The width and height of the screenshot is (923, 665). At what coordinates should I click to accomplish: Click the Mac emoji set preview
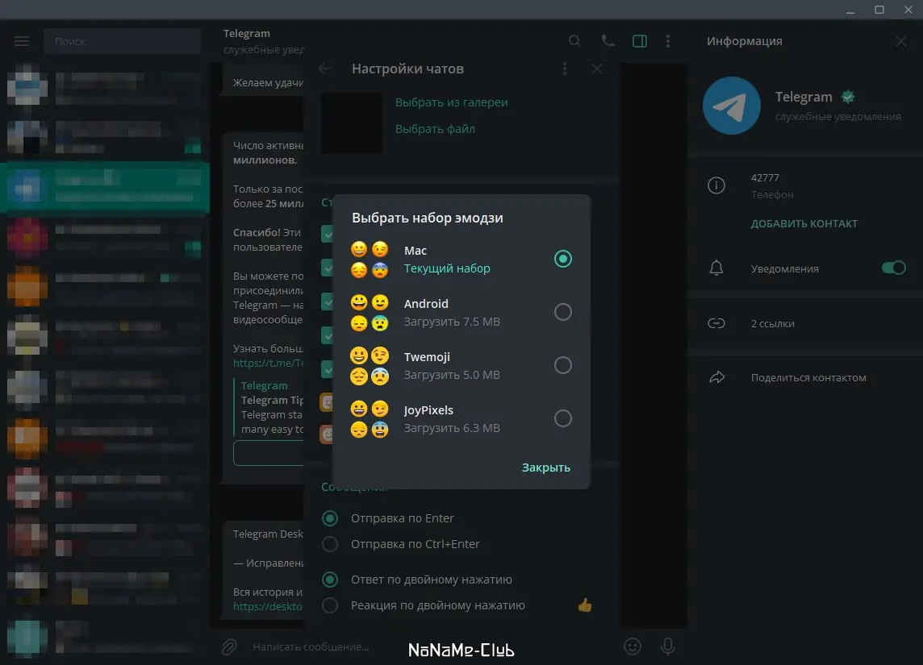point(370,260)
